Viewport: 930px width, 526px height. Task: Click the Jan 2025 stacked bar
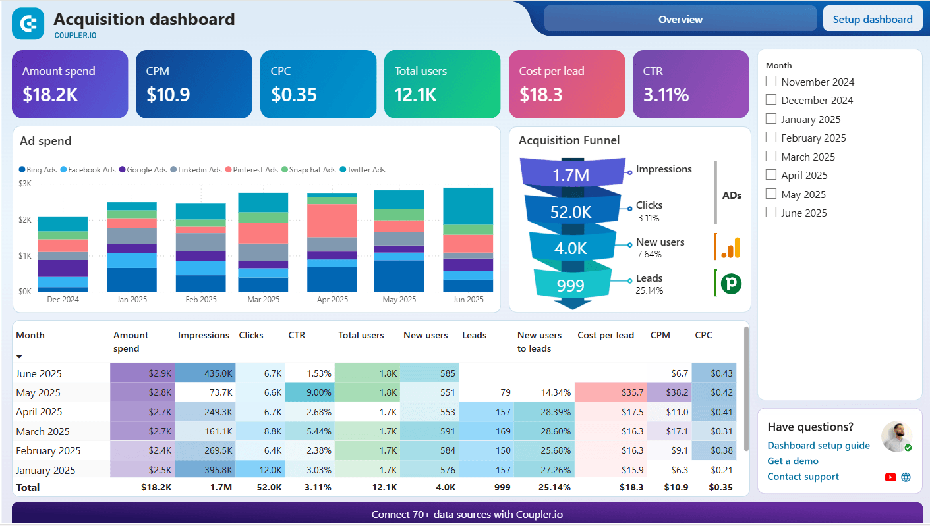click(132, 247)
